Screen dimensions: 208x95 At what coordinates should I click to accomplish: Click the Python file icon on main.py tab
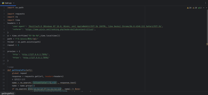click(3, 3)
